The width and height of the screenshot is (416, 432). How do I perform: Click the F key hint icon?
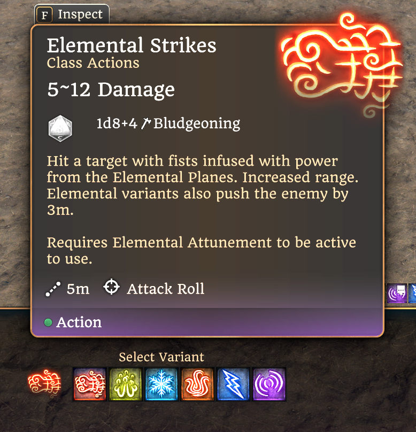click(44, 15)
